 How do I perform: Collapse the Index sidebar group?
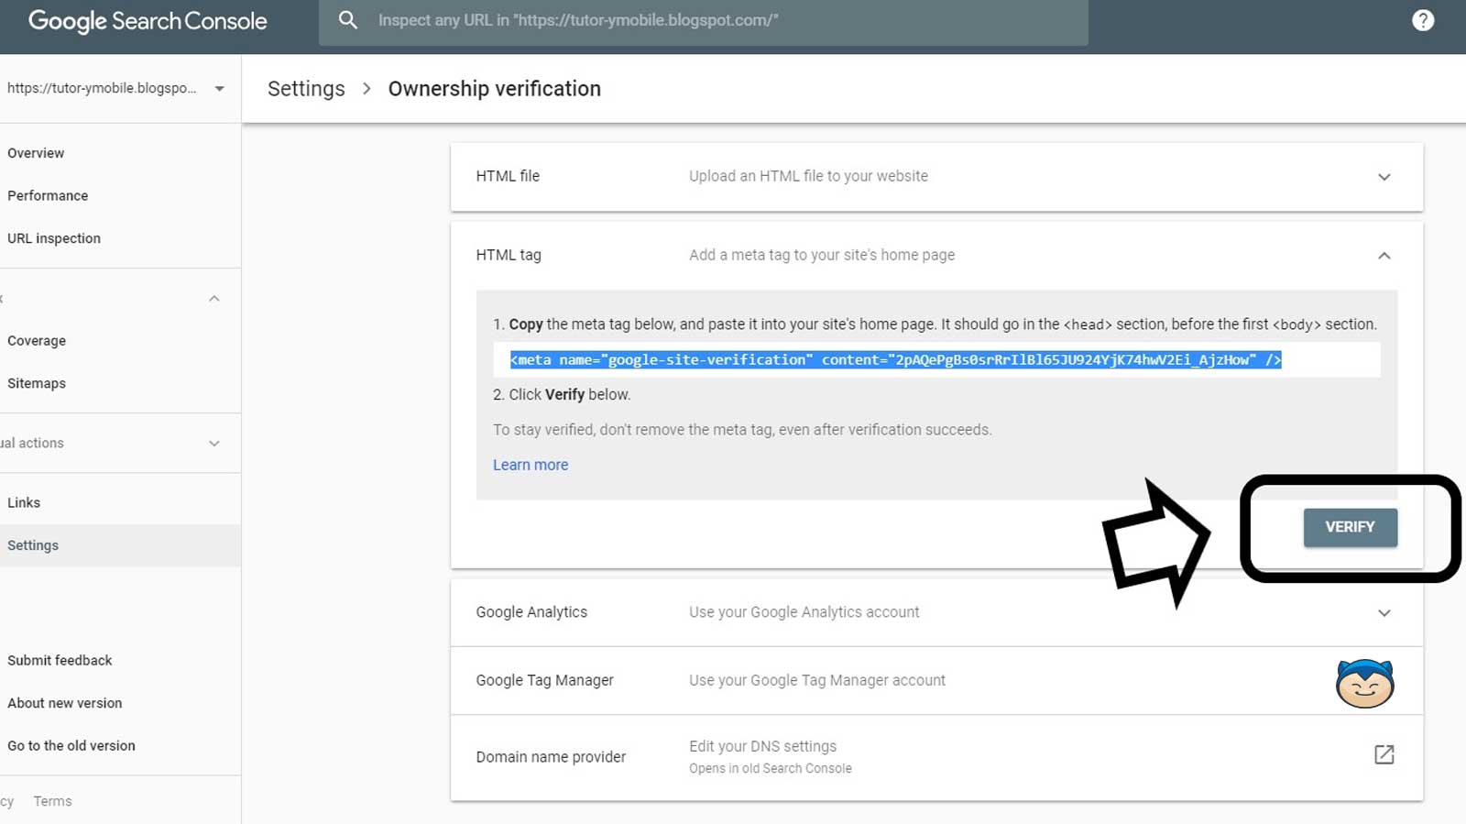pos(213,299)
